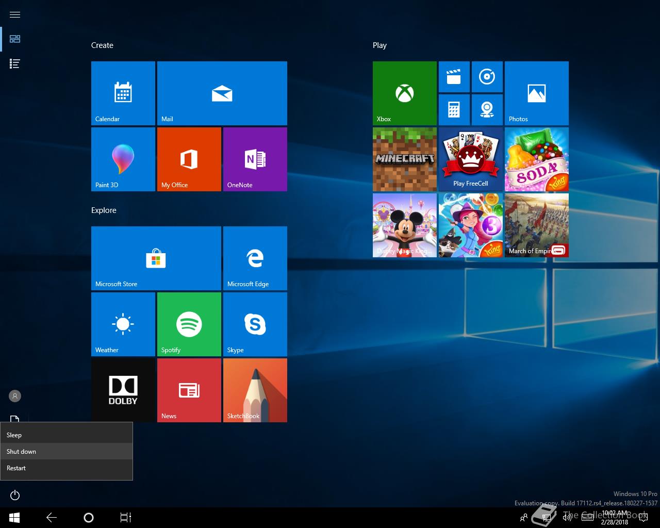Viewport: 660px width, 528px height.
Task: Open Maps small tile with pin icon
Action: point(487,110)
